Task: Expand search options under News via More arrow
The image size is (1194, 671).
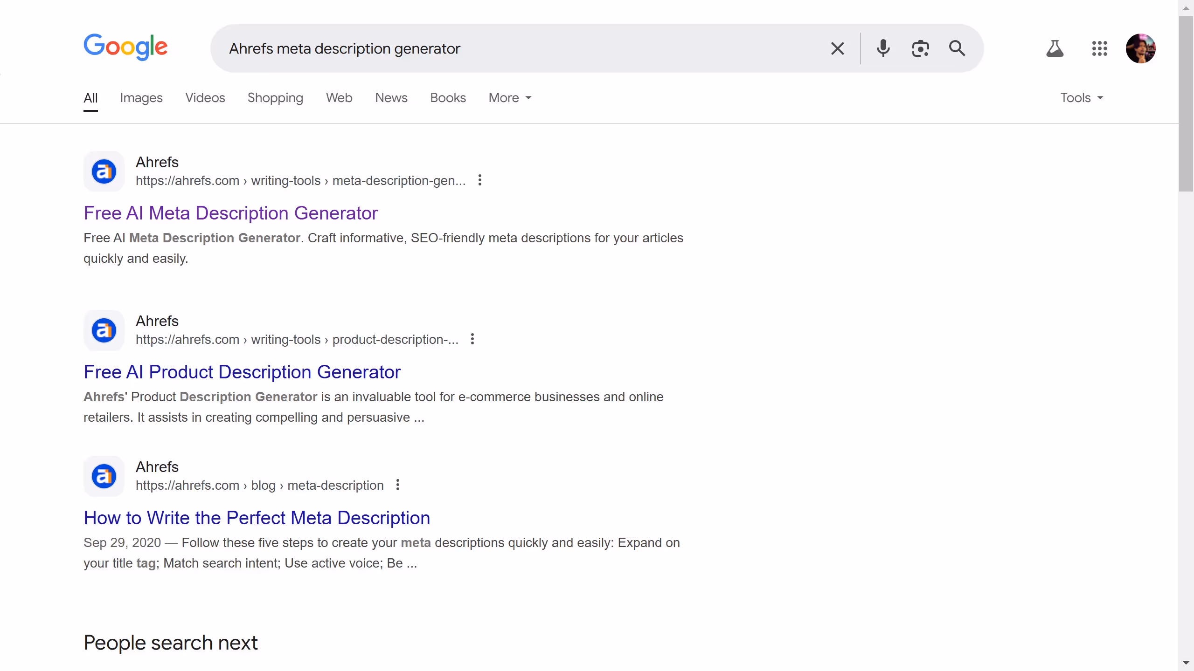Action: pyautogui.click(x=528, y=97)
